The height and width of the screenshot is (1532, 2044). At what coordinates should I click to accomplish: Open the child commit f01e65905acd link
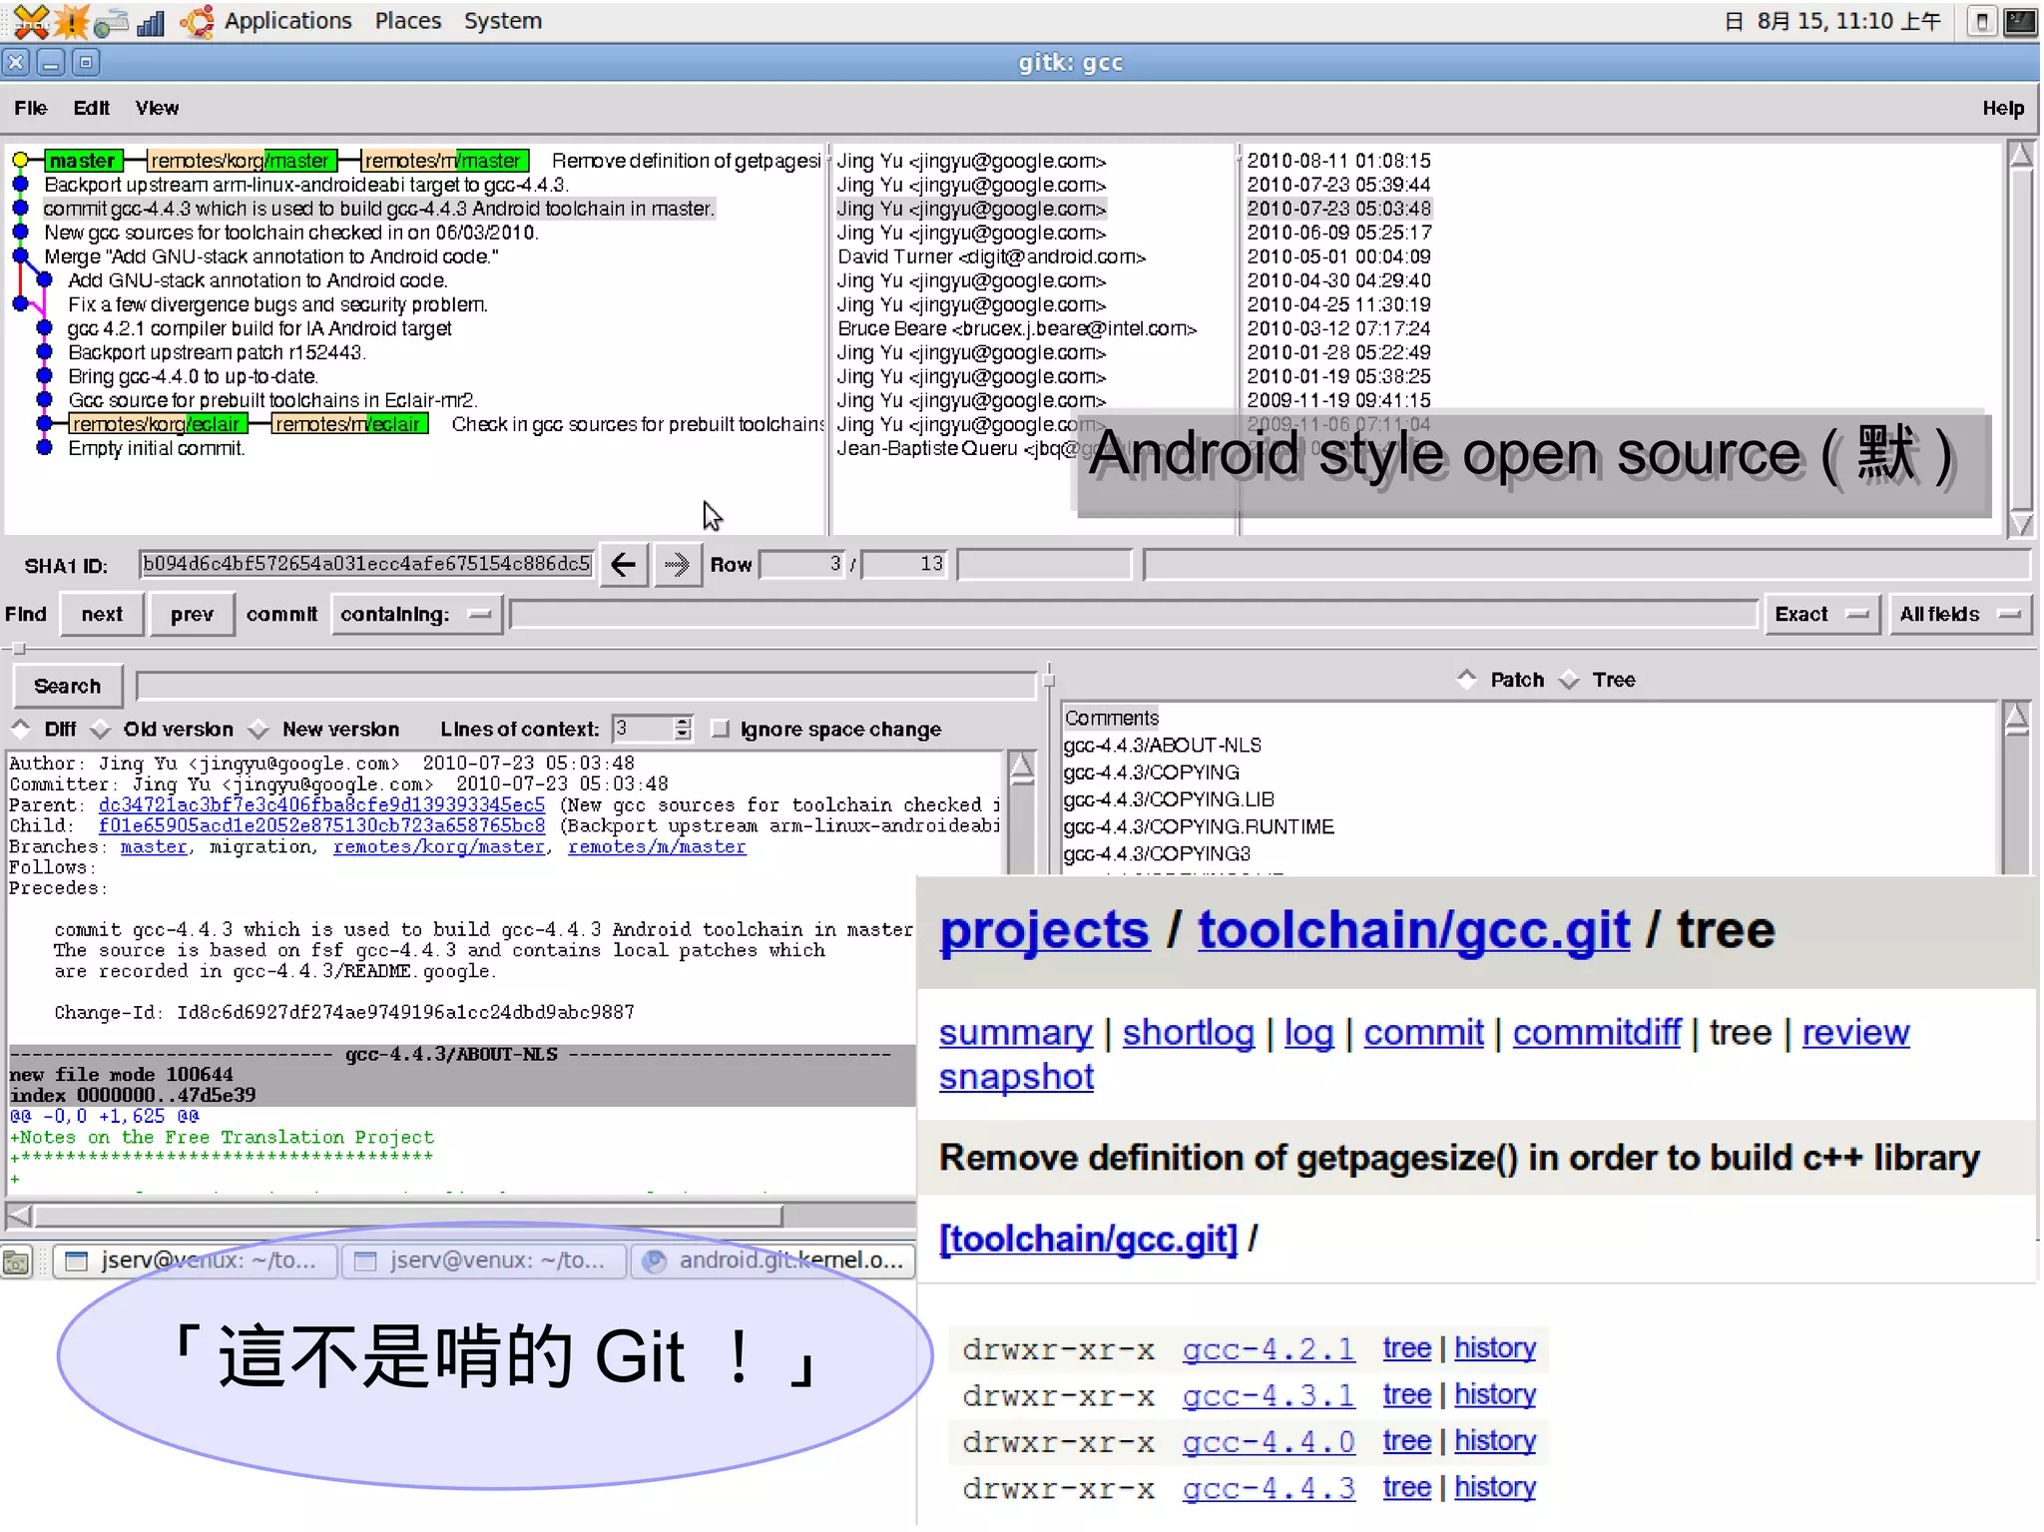[321, 825]
